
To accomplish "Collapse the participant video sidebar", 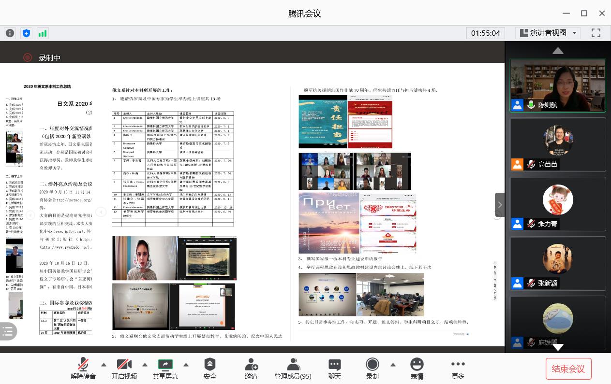I will pyautogui.click(x=499, y=205).
